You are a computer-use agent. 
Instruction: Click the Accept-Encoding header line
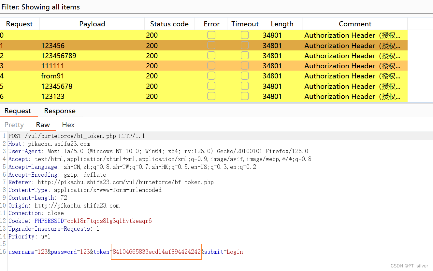(x=57, y=175)
